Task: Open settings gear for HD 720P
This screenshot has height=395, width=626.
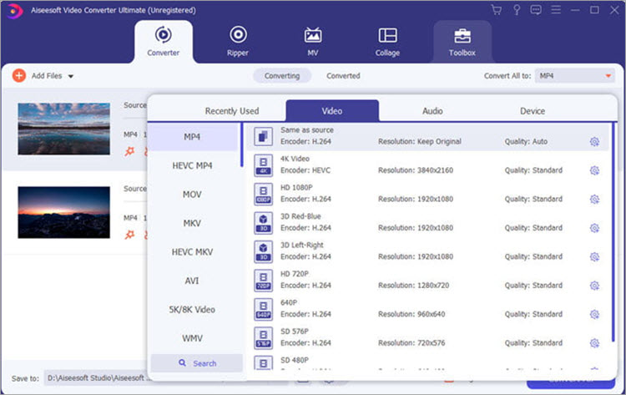Action: pyautogui.click(x=594, y=285)
